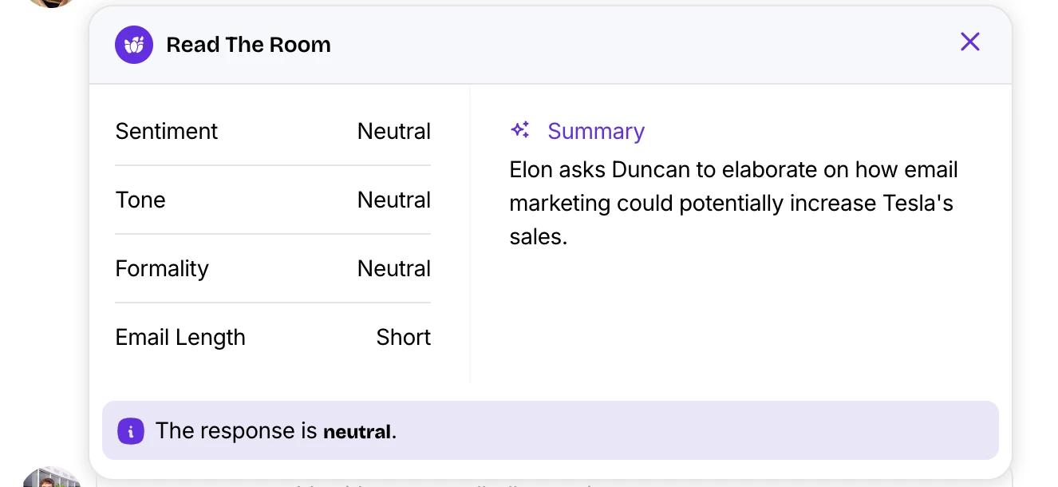Click the bold word neutral in banner
1058x487 pixels.
(x=357, y=432)
